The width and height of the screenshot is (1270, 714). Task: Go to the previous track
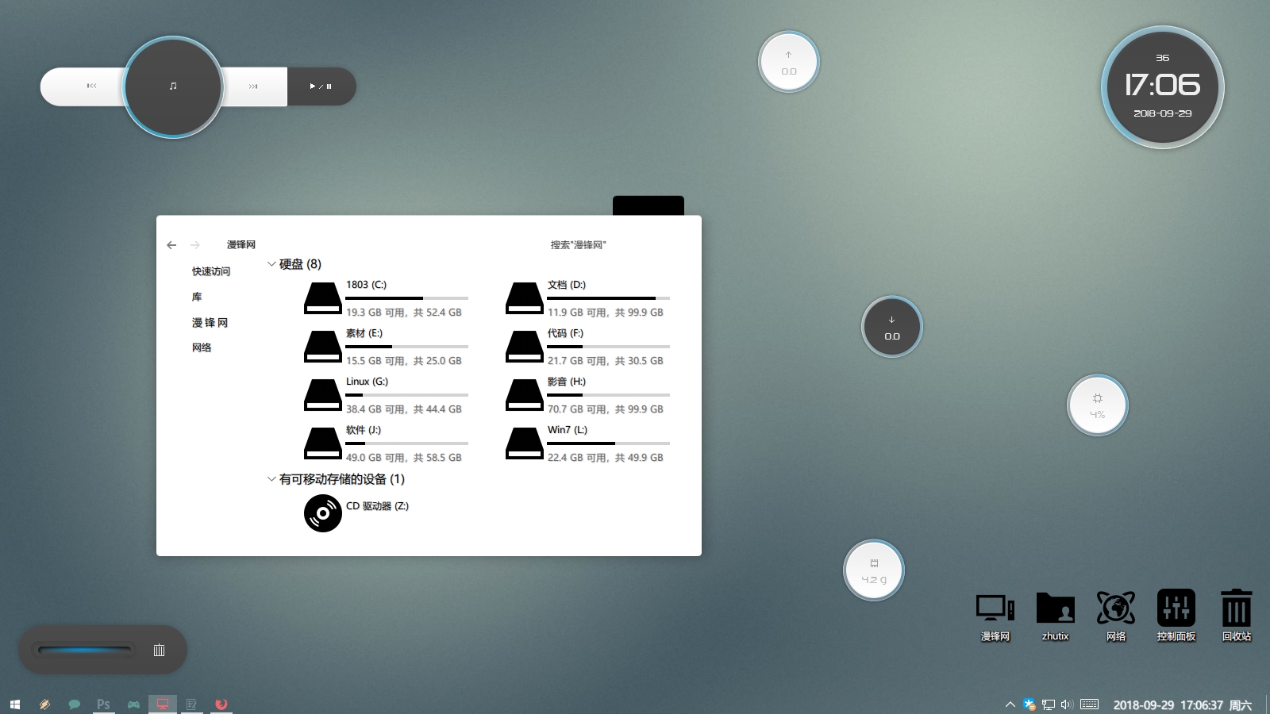(x=91, y=86)
